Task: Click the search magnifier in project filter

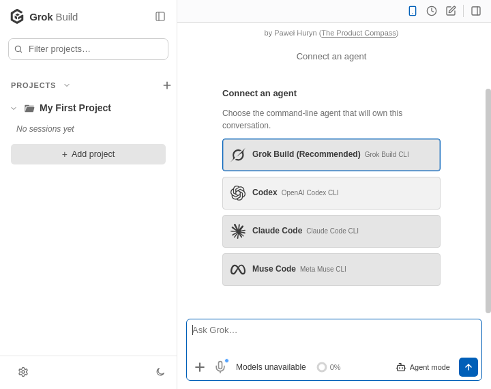Action: point(18,49)
